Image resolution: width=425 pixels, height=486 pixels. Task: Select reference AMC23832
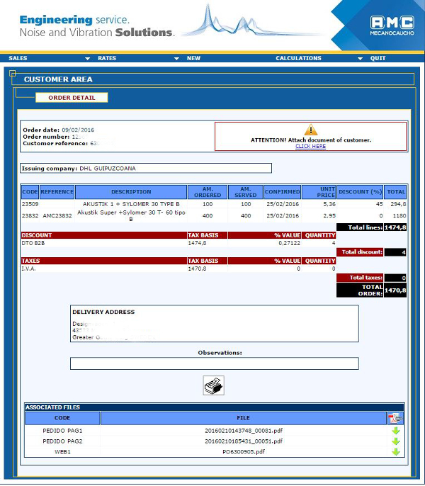(x=57, y=215)
